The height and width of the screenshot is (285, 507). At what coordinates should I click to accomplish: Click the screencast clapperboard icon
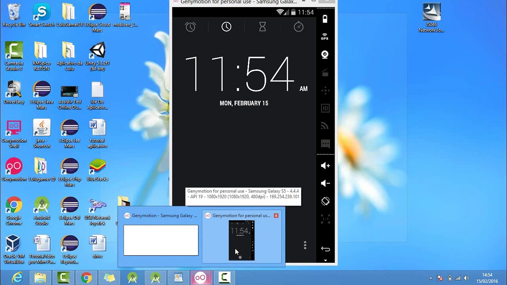[x=325, y=72]
